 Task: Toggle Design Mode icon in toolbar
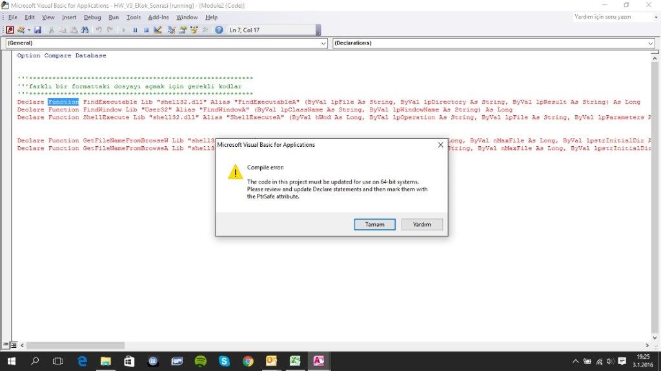(x=158, y=30)
